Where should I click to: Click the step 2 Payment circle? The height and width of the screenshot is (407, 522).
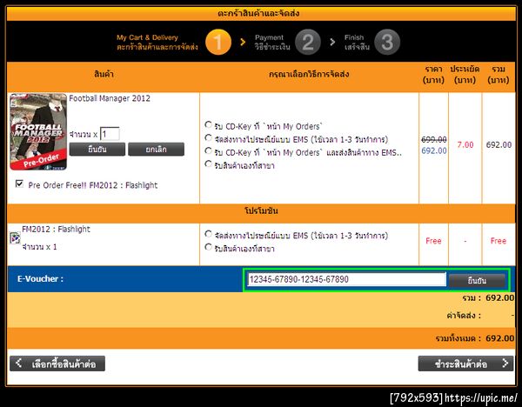coord(308,42)
